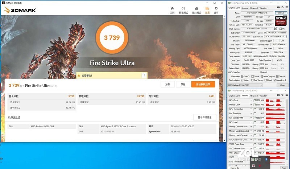Toggle the Ray Tracing checkbox
Screen dimensions: 290x169
(x=252, y=81)
